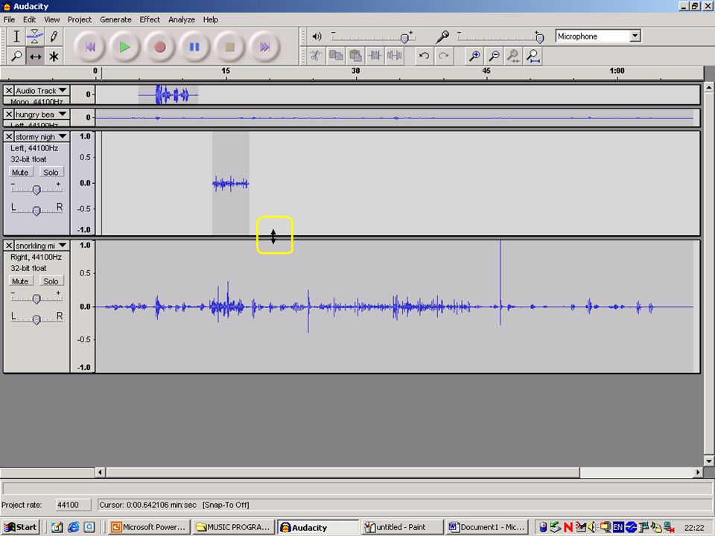This screenshot has height=536, width=715.
Task: Click the Zoom In icon
Action: (474, 56)
